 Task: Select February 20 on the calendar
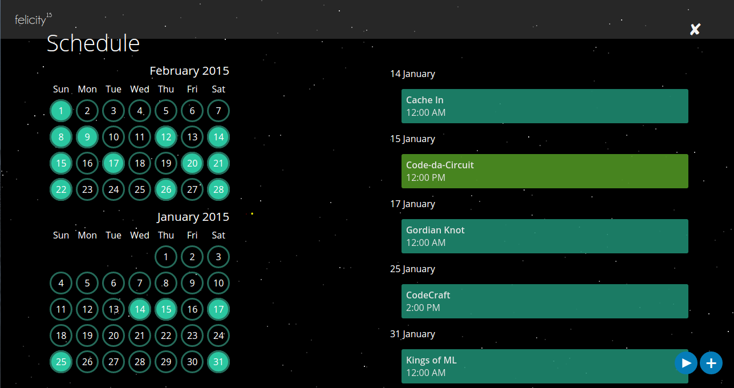click(192, 163)
